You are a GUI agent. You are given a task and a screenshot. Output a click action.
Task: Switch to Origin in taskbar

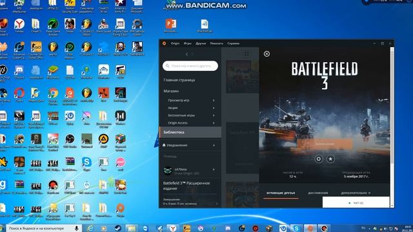(310, 228)
